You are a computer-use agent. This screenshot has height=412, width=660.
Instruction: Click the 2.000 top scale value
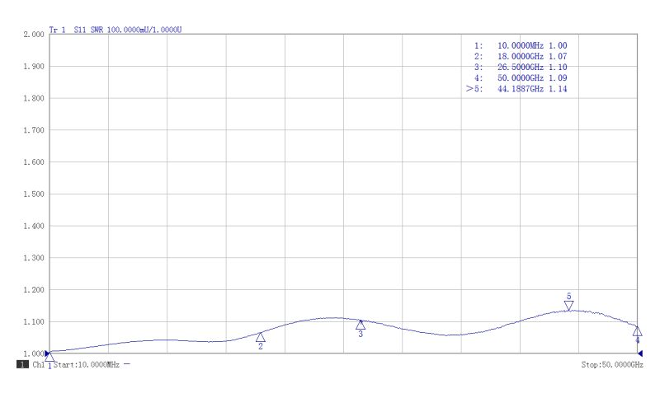pos(33,35)
